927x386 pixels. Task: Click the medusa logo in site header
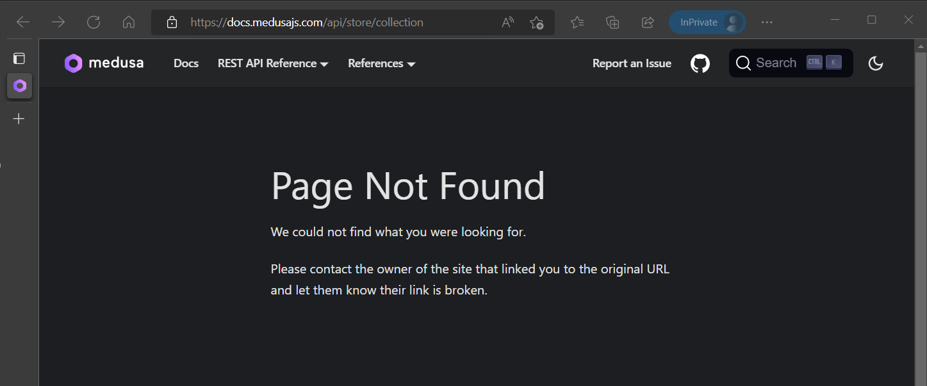click(104, 63)
